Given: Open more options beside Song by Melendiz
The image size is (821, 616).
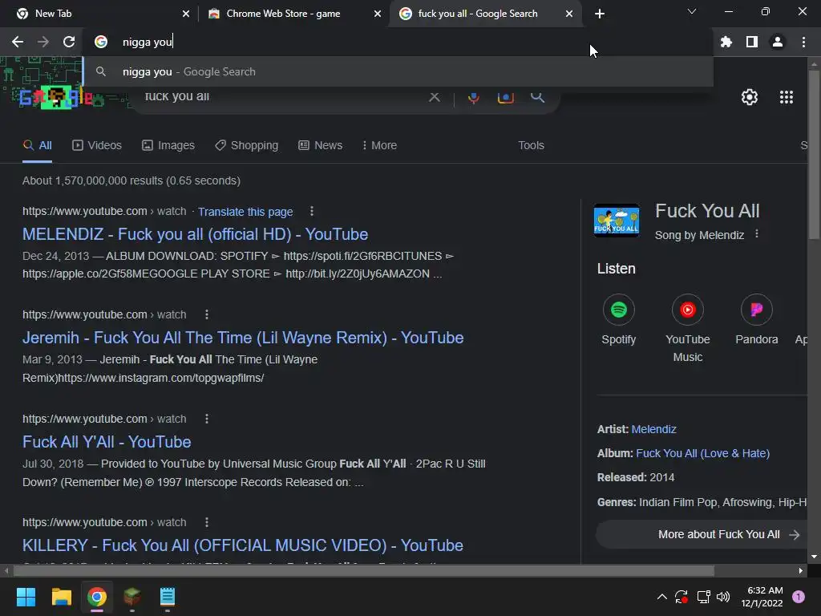Looking at the screenshot, I should 757,234.
